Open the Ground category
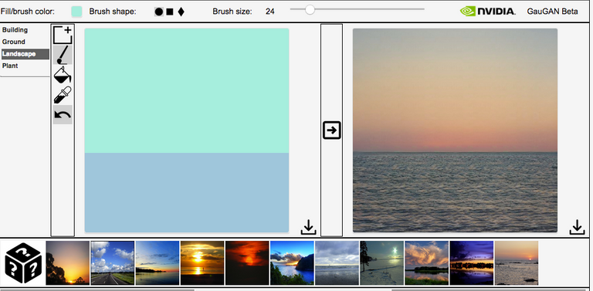 (14, 42)
